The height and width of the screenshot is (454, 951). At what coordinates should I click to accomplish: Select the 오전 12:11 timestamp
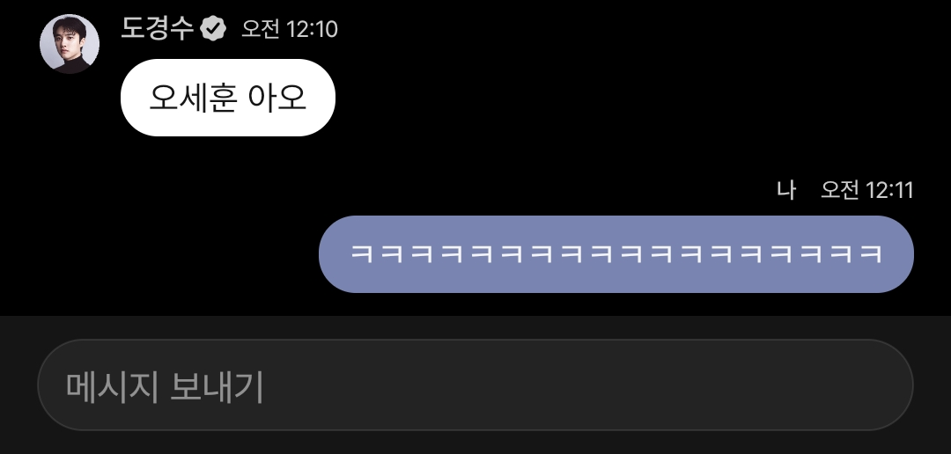pos(866,190)
